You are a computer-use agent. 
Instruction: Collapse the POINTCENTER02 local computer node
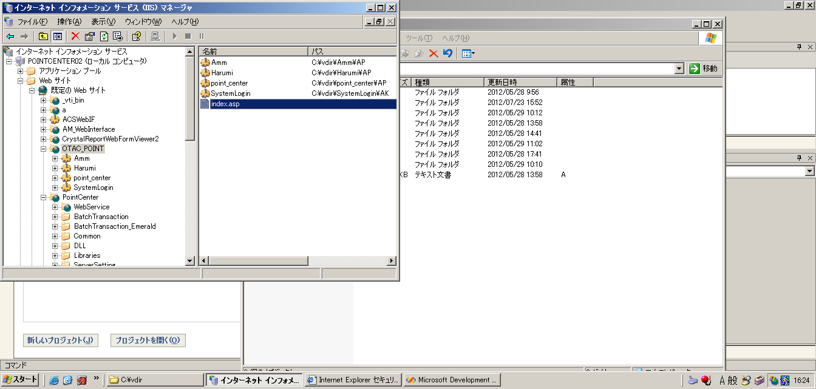(9, 61)
